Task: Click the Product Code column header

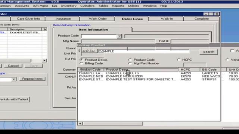Action: point(91,70)
